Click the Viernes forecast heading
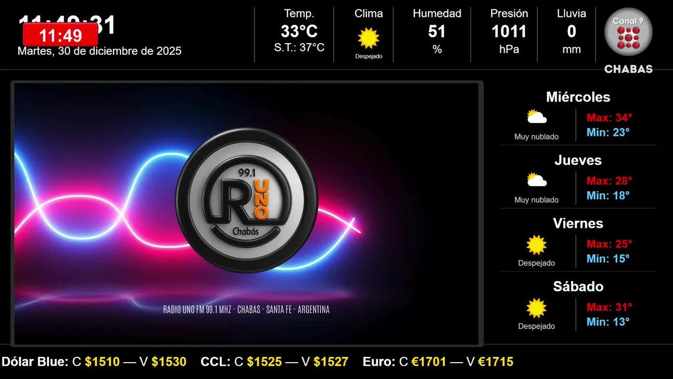Screen dimensions: 673x379 pyautogui.click(x=578, y=223)
